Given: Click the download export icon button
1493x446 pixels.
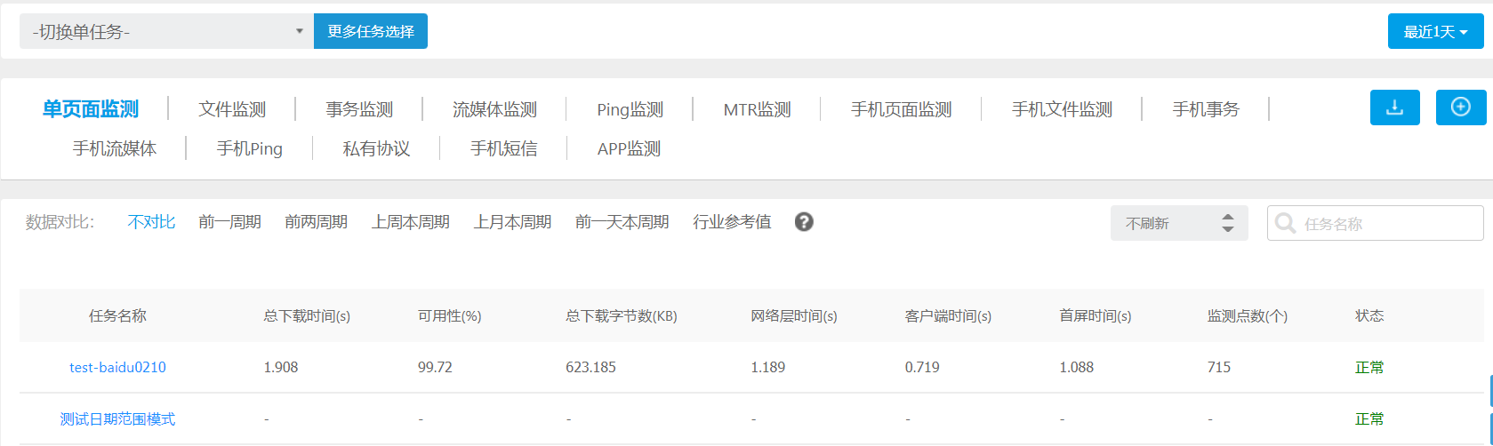Looking at the screenshot, I should click(1394, 108).
